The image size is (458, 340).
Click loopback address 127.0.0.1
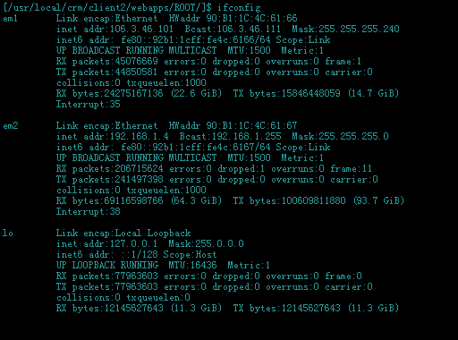coord(133,243)
